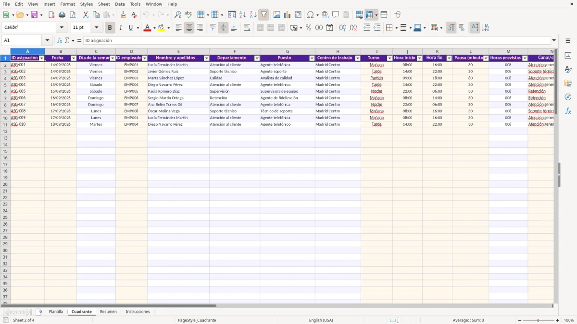577x324 pixels.
Task: Open Puesto column filter dropdown
Action: point(312,58)
